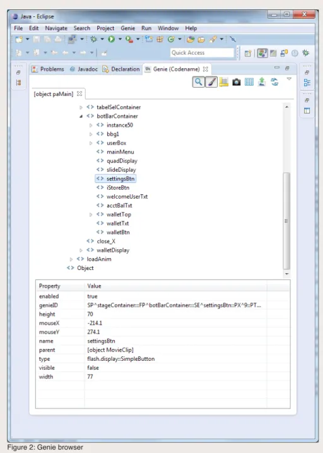Click the genieID value cell
Screen dimensions: 323x453
[x=174, y=305]
